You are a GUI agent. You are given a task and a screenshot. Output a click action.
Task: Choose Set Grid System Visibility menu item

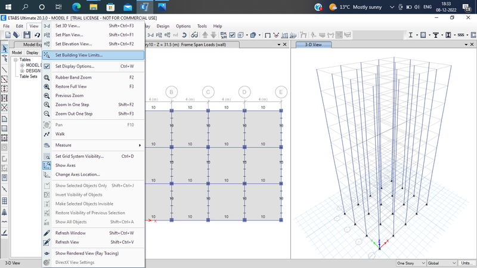(x=94, y=156)
